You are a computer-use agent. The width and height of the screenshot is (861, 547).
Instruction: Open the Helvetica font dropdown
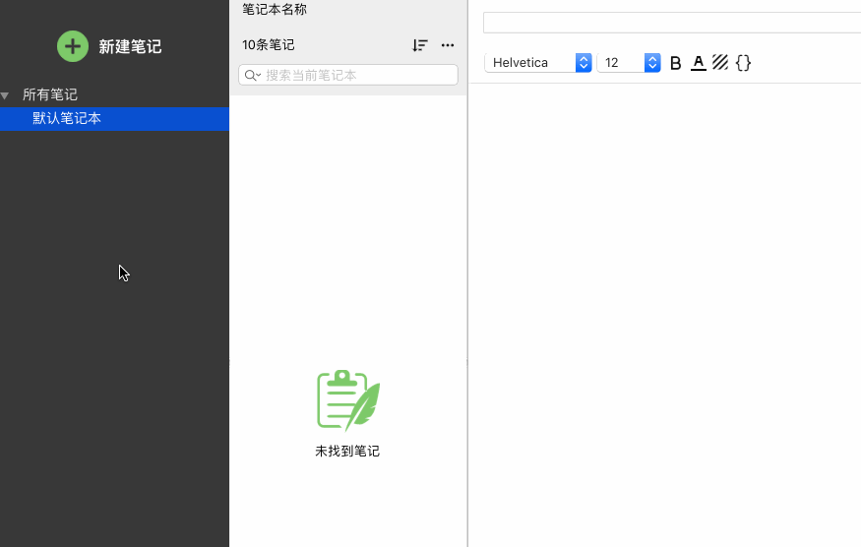coord(537,63)
